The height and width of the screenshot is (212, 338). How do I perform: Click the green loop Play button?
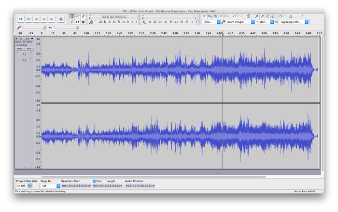pyautogui.click(x=28, y=19)
